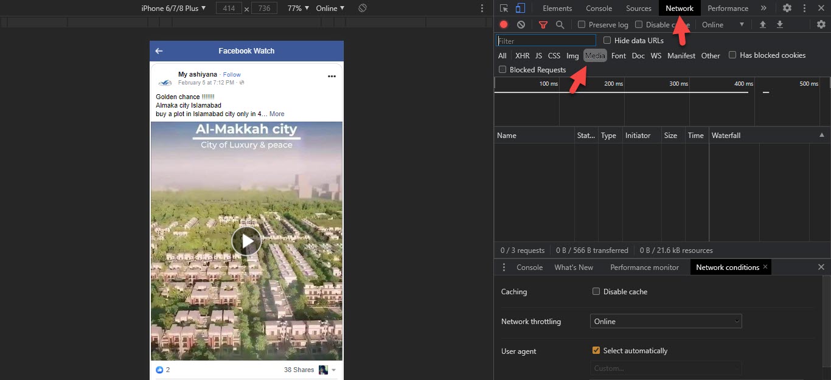Click the Follow link on post

click(232, 75)
